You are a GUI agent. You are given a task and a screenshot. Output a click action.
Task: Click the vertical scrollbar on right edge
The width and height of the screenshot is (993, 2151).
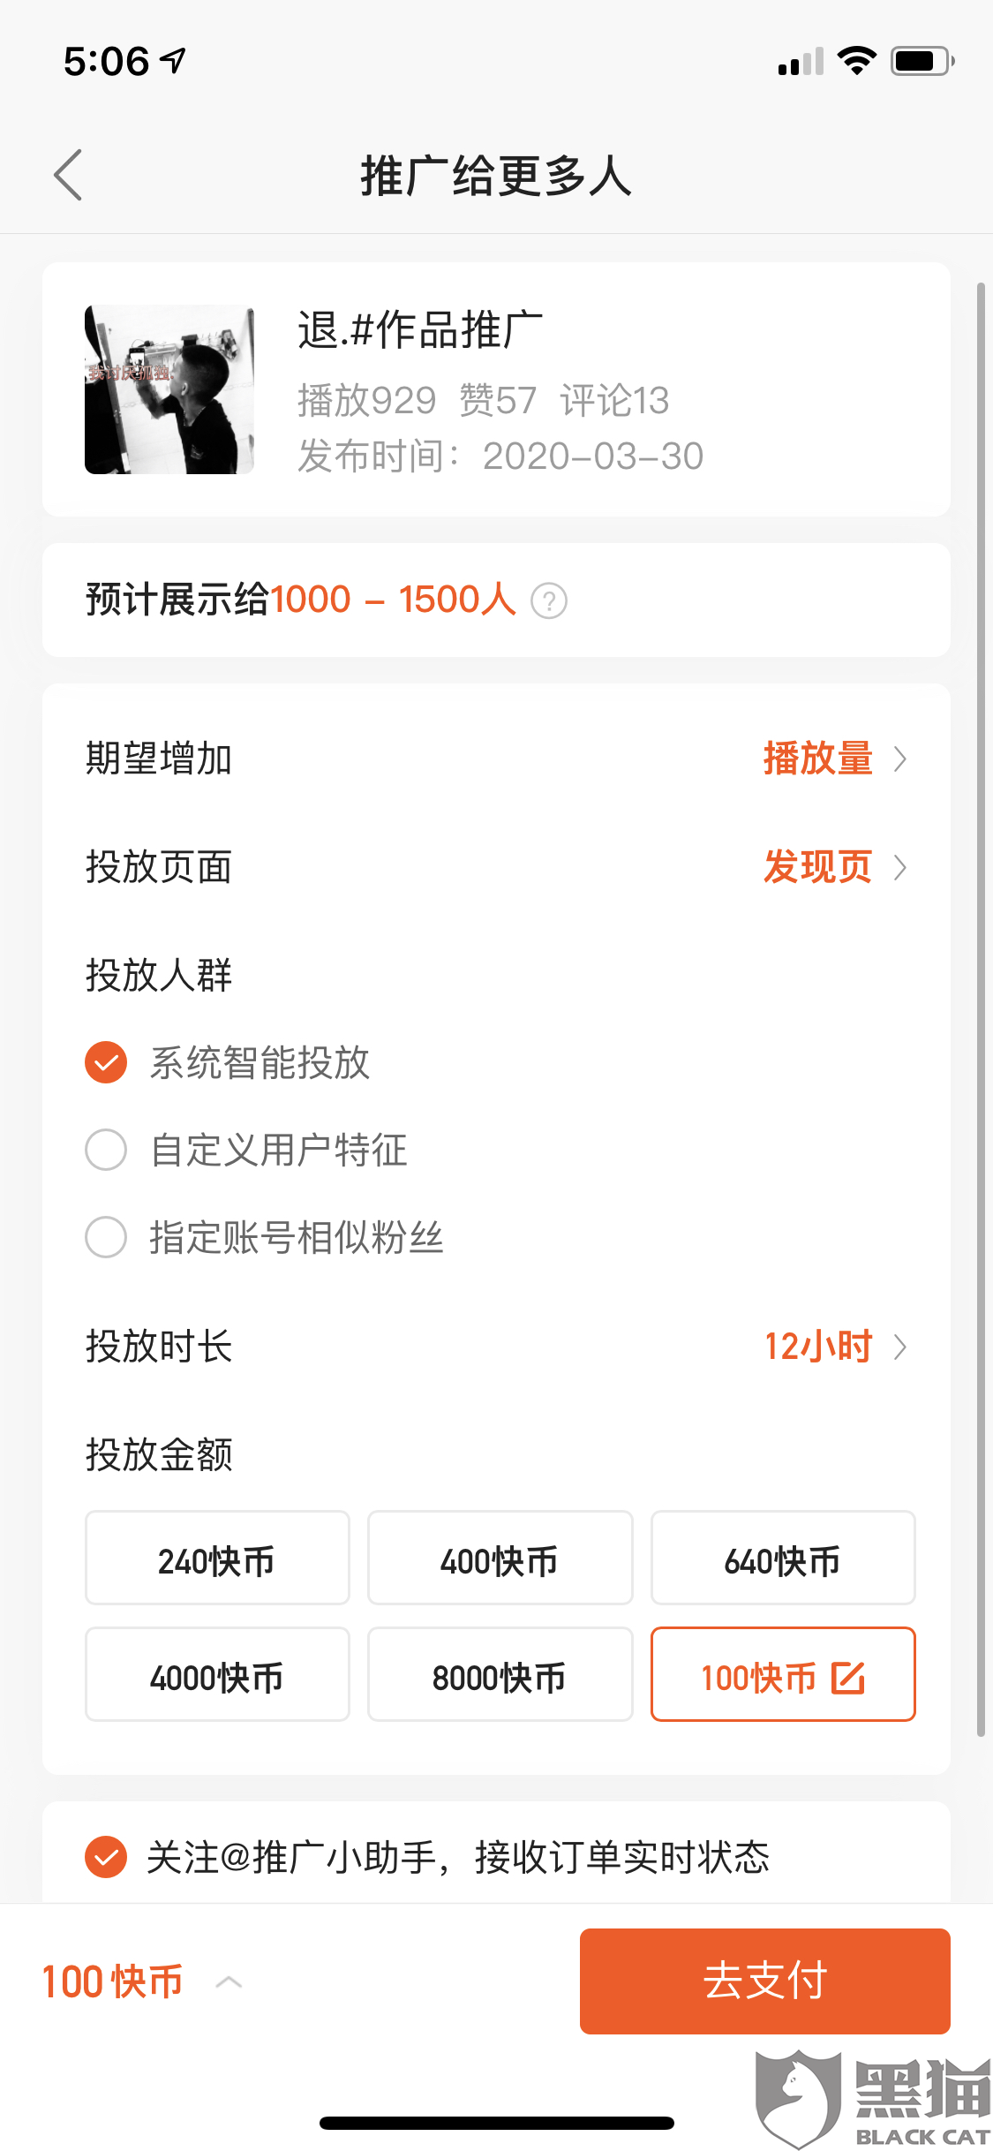point(981,1007)
